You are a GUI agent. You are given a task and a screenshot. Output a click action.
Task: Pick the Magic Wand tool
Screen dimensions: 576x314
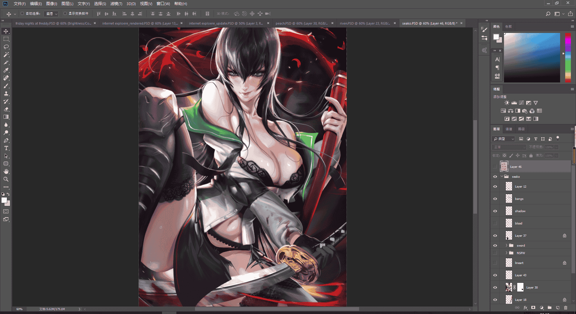tap(6, 55)
